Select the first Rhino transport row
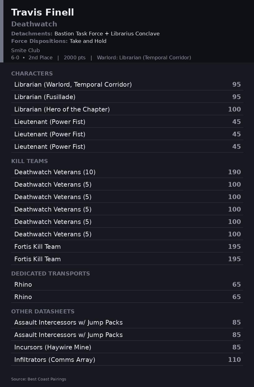254x387 pixels. pos(127,285)
